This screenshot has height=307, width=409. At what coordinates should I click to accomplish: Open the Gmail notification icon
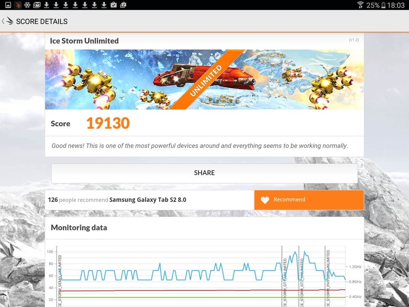pos(37,5)
